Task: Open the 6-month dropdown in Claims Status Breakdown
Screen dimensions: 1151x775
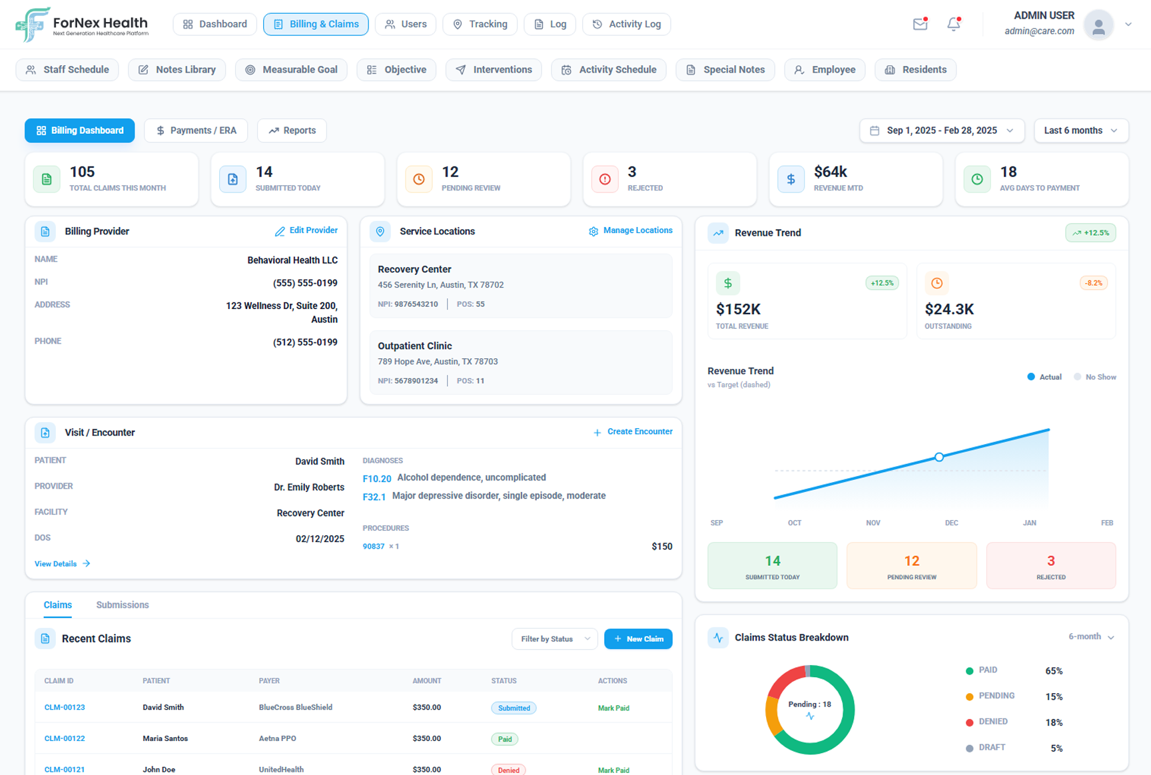Action: click(1090, 637)
